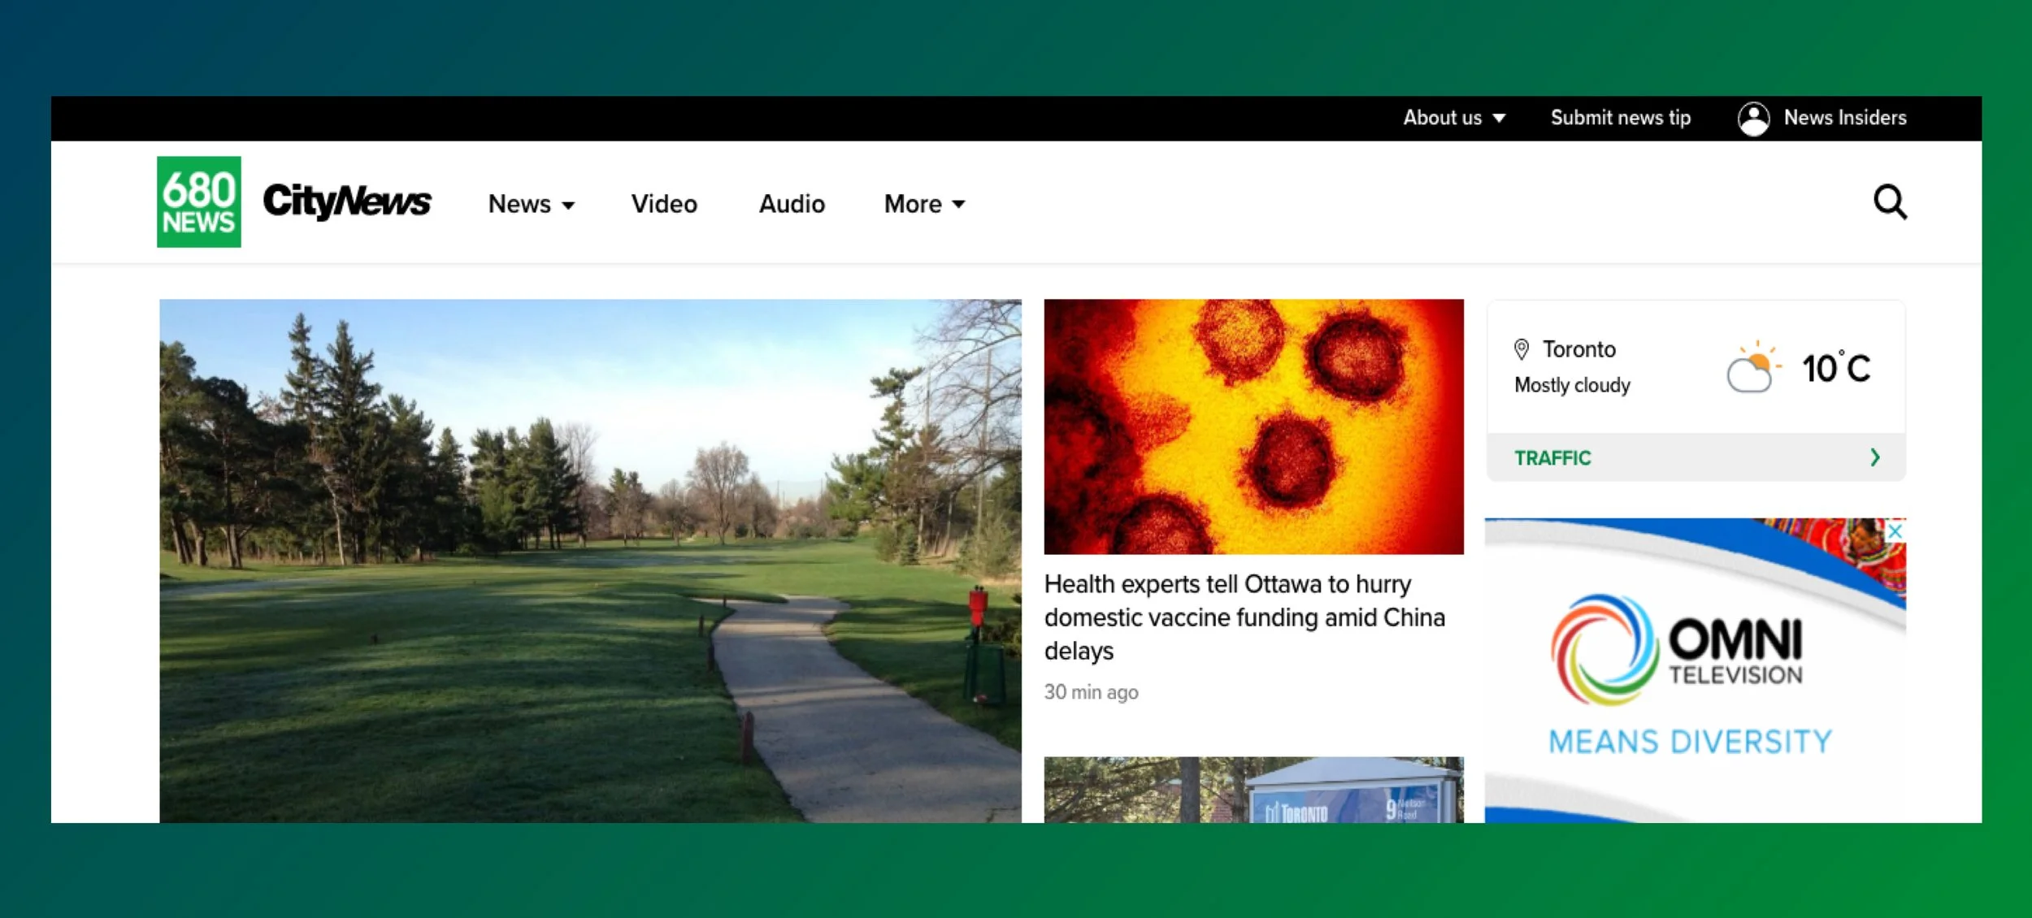Viewport: 2032px width, 918px height.
Task: Close the OMNI Television ad
Action: click(x=1895, y=531)
